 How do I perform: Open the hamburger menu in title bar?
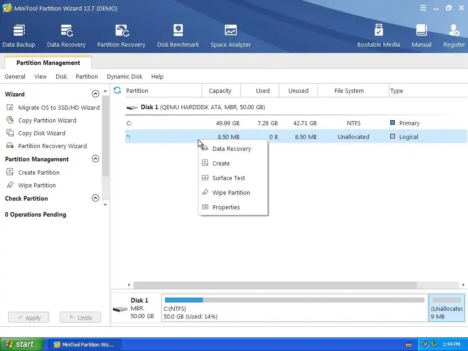click(423, 8)
